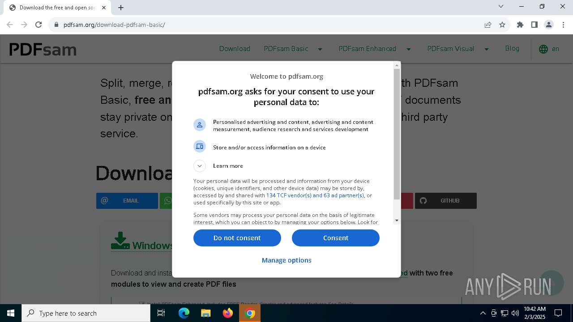
Task: Click the PDFsam logo
Action: coord(43,49)
